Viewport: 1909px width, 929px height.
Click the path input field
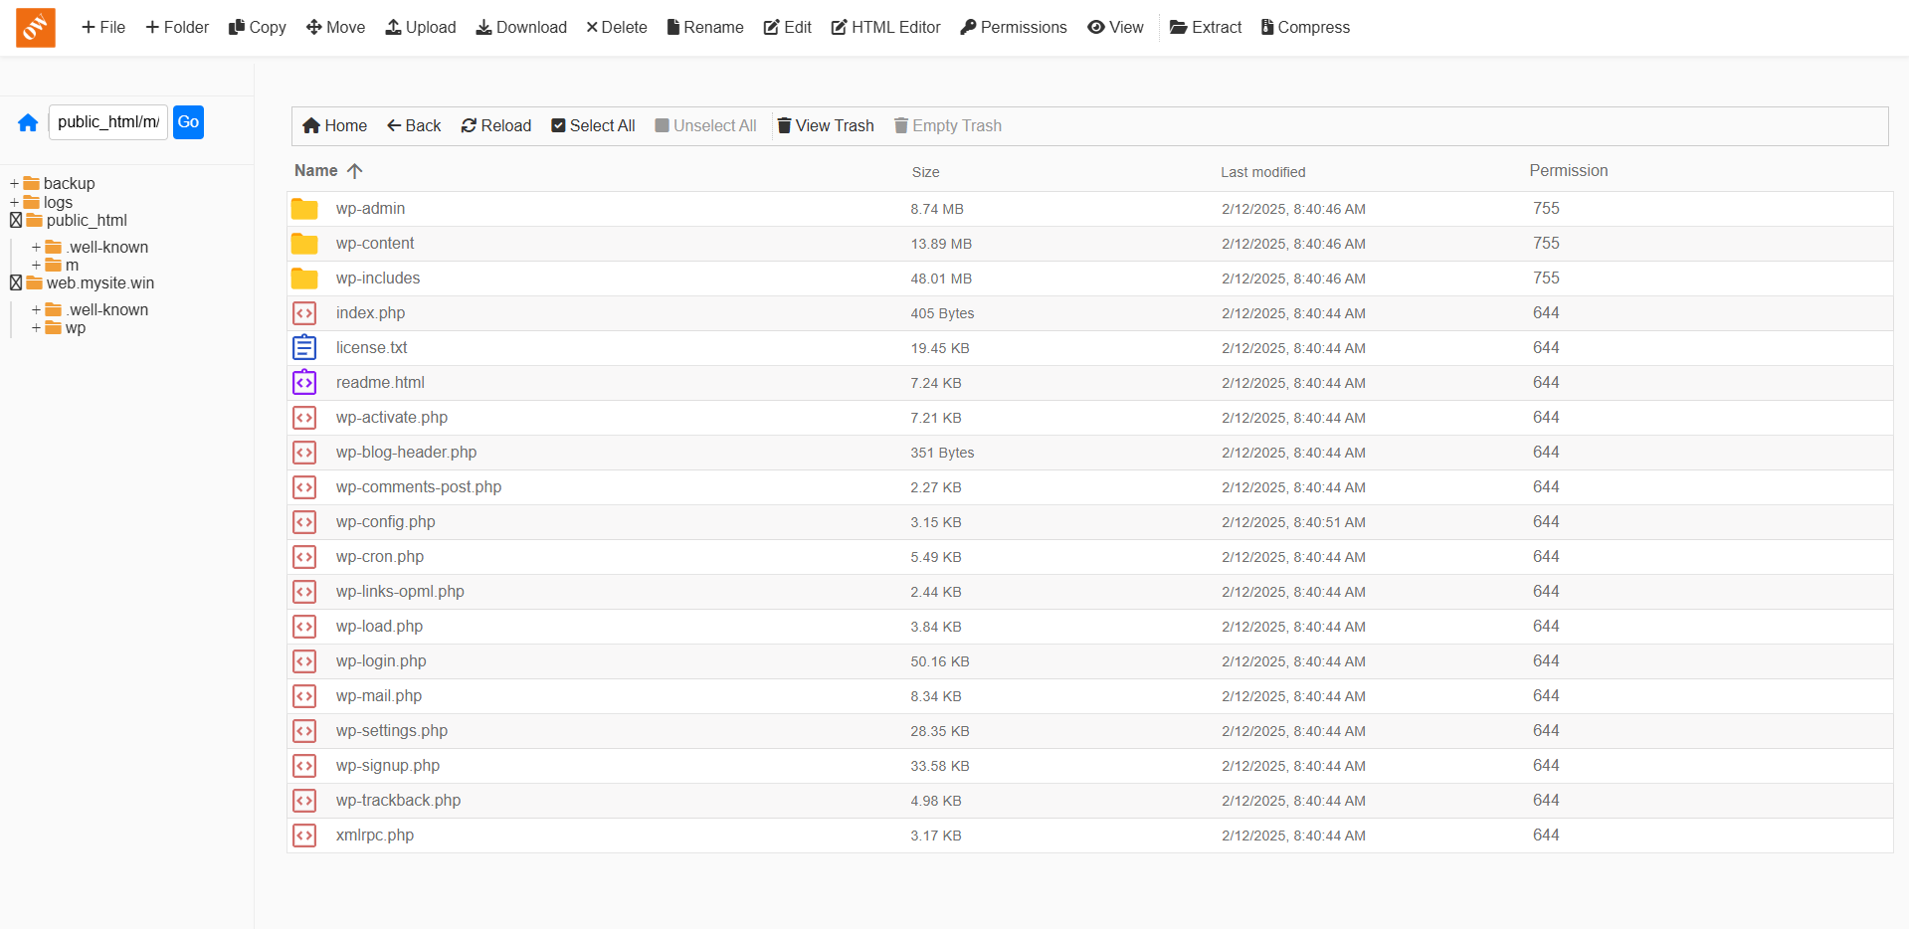107,122
